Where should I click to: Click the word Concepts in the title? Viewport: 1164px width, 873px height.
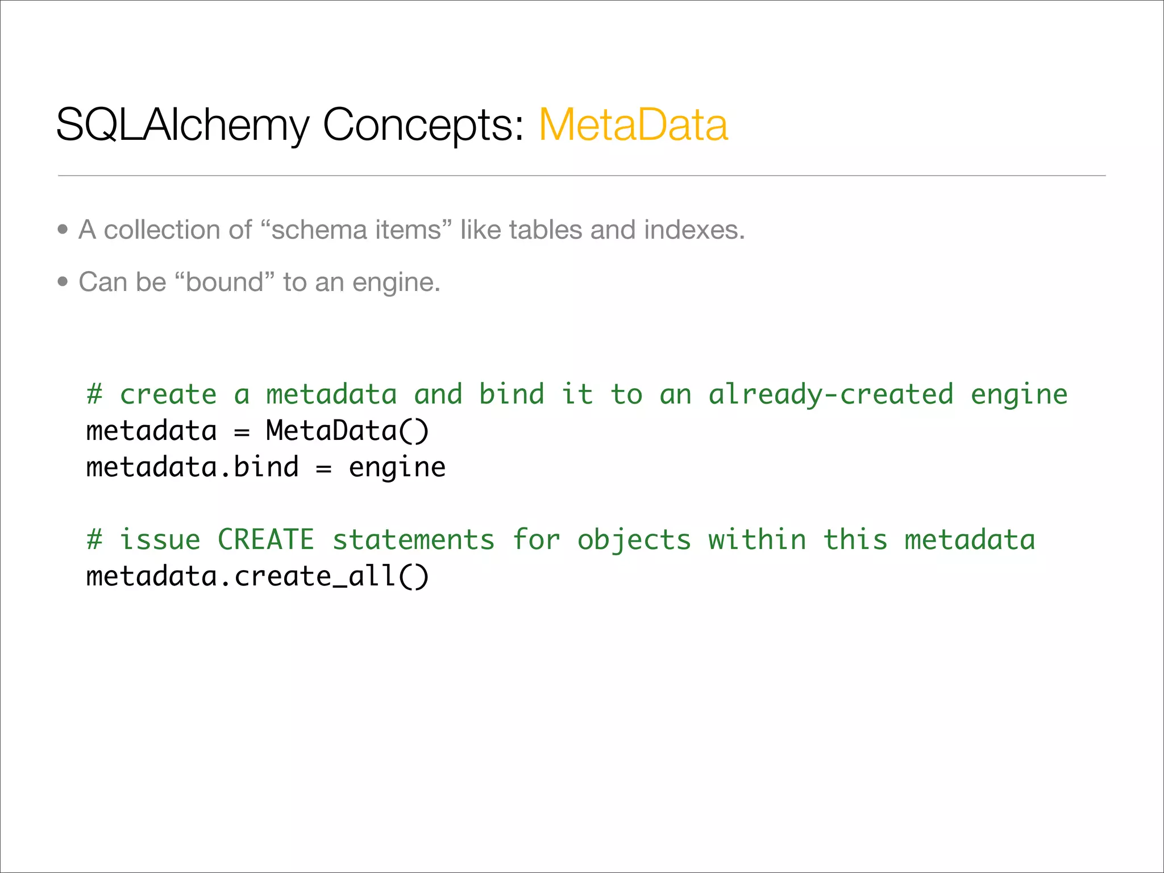(423, 125)
